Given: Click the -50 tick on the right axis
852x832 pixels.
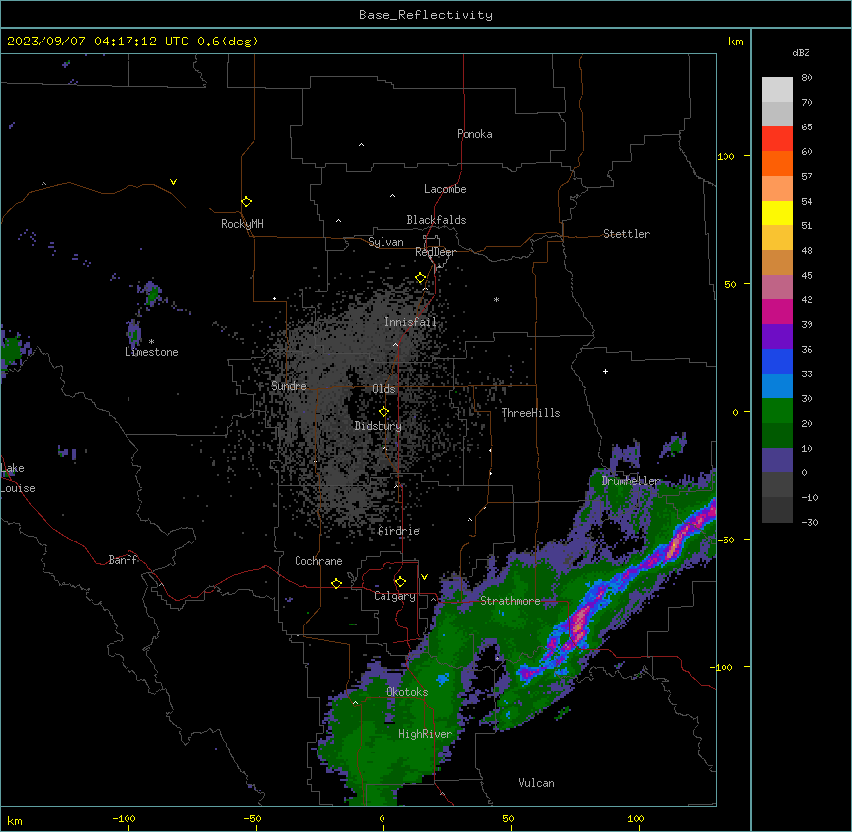Looking at the screenshot, I should tap(726, 540).
